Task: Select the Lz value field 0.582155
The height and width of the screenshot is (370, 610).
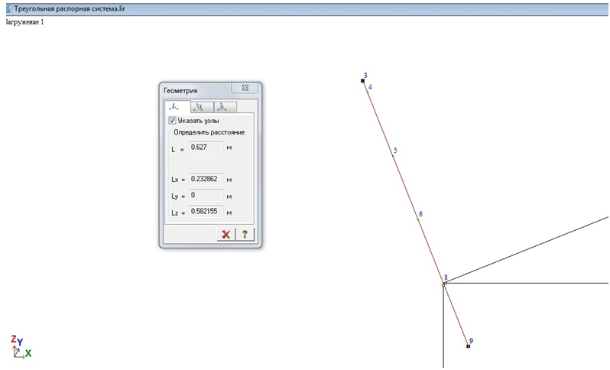Action: [206, 212]
